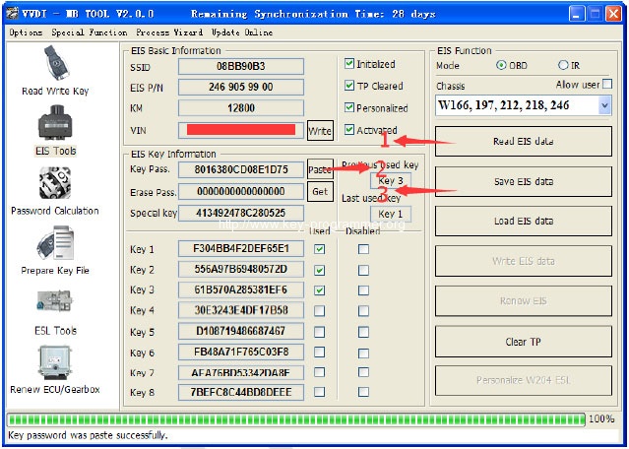Image resolution: width=629 pixels, height=449 pixels.
Task: Click the Load EIS data button
Action: click(x=524, y=221)
